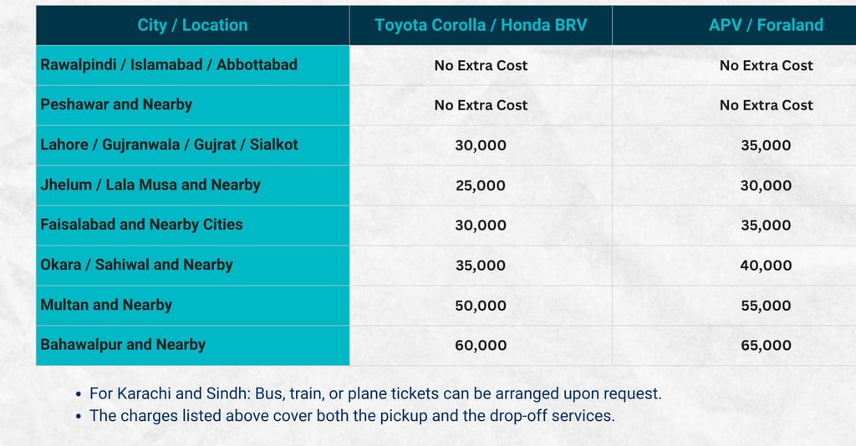Click the 60,000 price for Bahawalpur
The image size is (856, 446).
coord(481,345)
